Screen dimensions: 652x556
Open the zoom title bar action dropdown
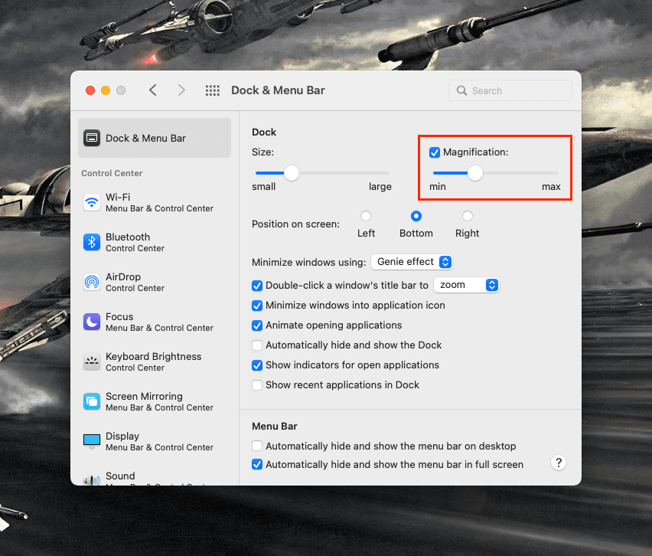pos(466,285)
